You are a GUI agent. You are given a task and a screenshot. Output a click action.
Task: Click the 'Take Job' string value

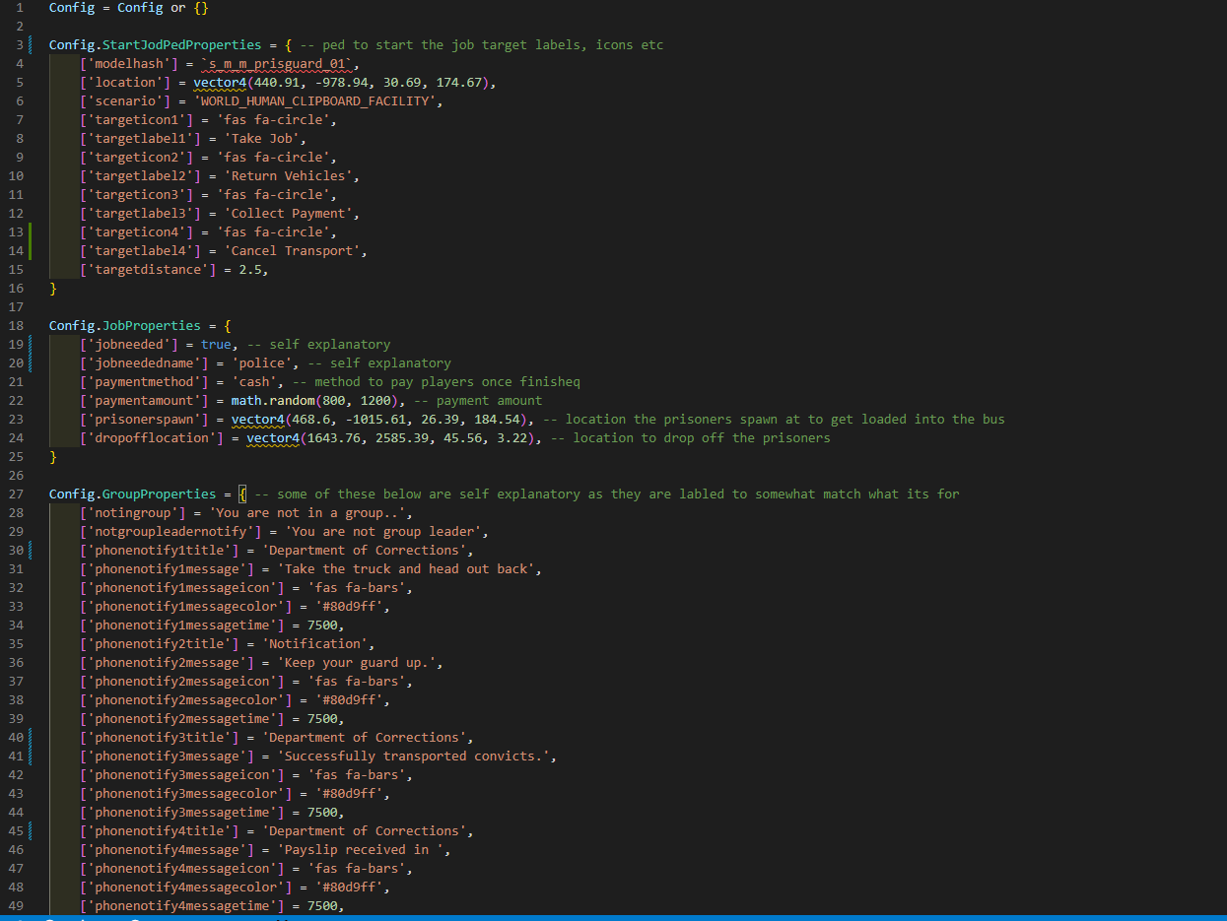pyautogui.click(x=265, y=139)
